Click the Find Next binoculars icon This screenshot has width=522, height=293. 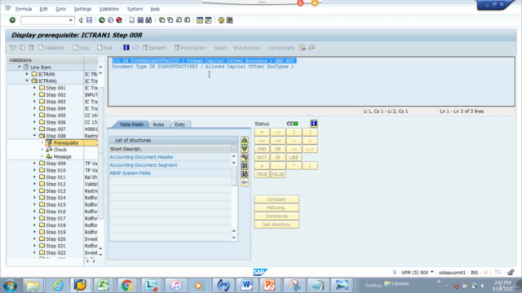coord(148,20)
